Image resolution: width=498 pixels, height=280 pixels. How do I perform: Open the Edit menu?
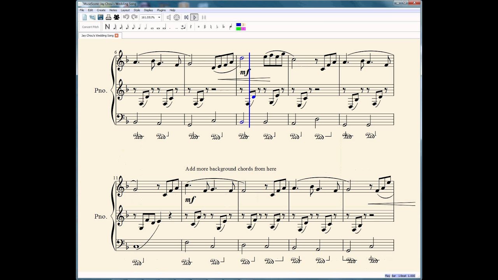coord(90,10)
